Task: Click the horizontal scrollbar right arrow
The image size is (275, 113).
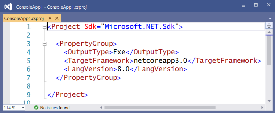Action: (262, 108)
